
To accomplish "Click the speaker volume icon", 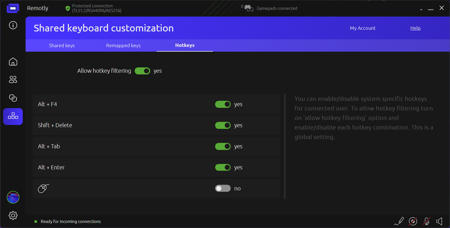I will click(440, 221).
